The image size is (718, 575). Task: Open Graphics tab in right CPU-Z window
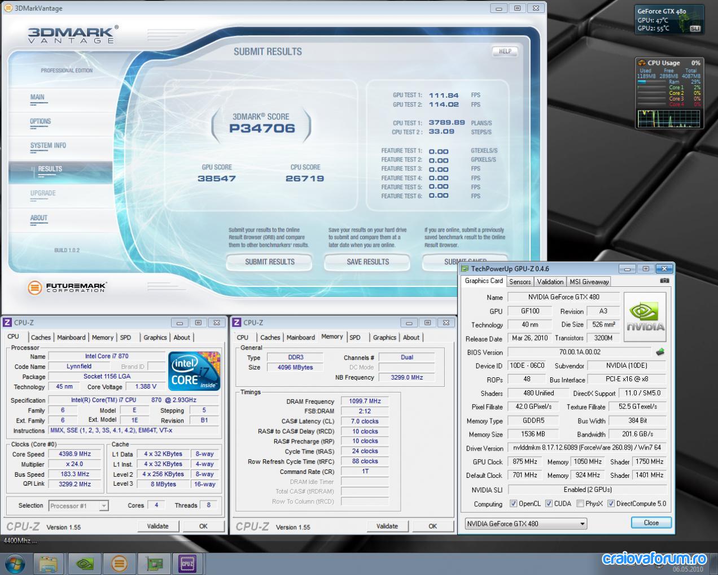tap(384, 338)
